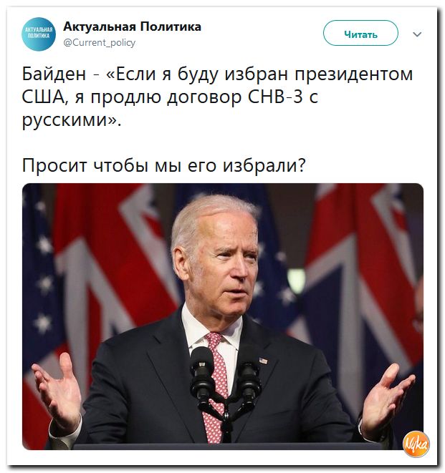Open the @Current_policy handle link
Viewport: 445px width, 473px height.
(100, 42)
